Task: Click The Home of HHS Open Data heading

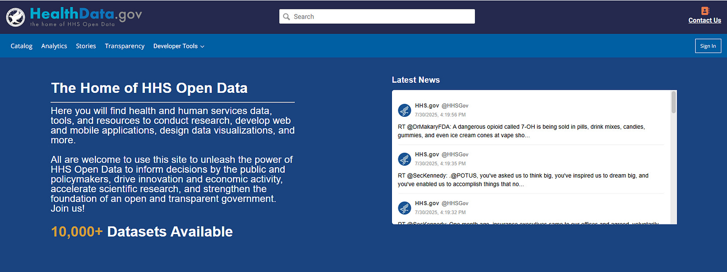Action: point(149,88)
